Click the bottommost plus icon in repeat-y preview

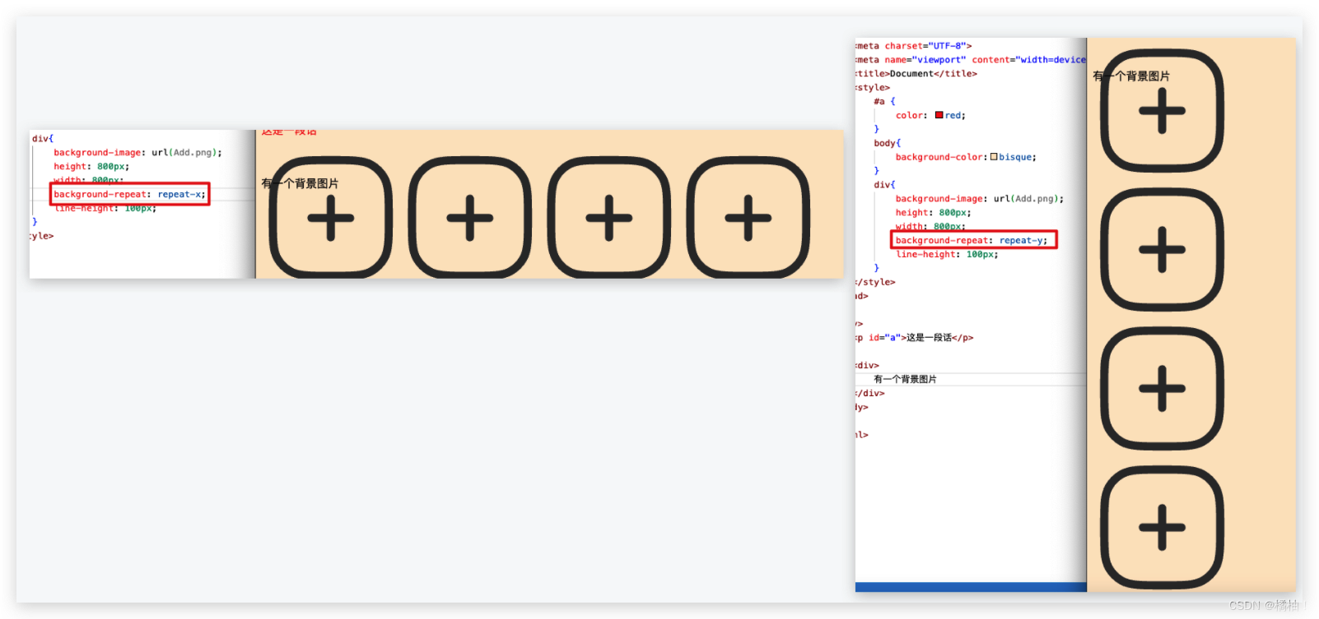click(1162, 527)
